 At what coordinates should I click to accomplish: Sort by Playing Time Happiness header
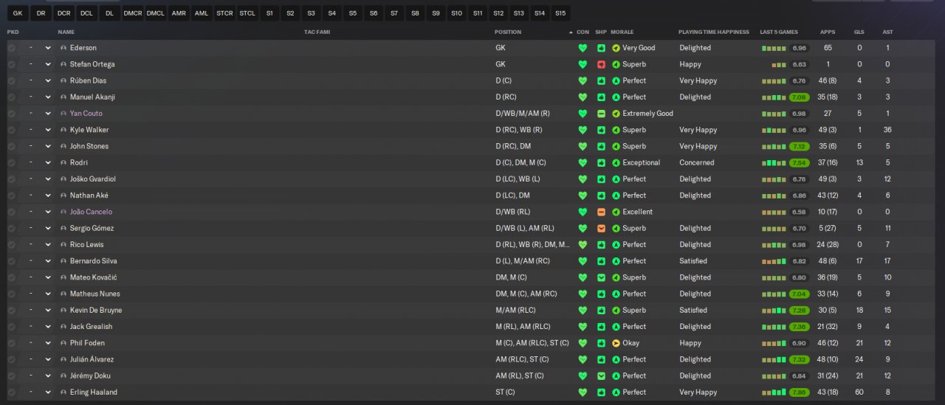tap(714, 32)
